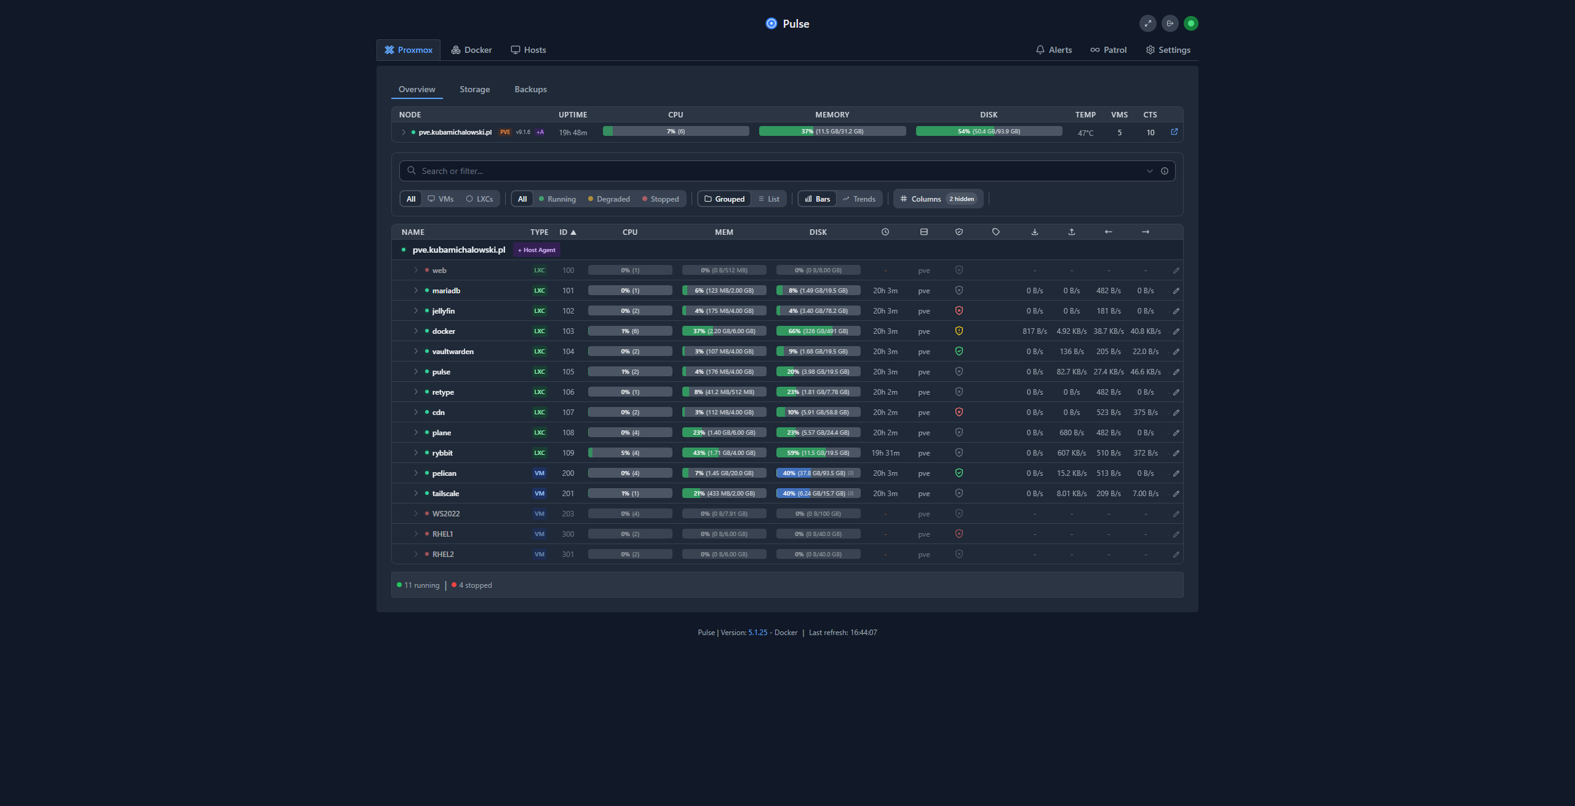Click the fullscreen expand icon in header

pos(1147,23)
